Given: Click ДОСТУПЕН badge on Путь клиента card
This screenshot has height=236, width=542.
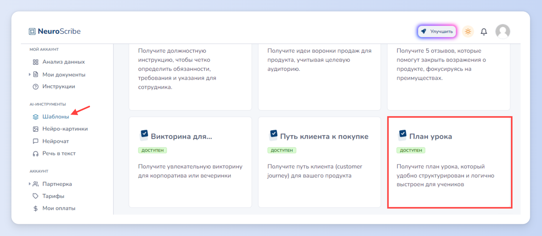Looking at the screenshot, I should (282, 151).
